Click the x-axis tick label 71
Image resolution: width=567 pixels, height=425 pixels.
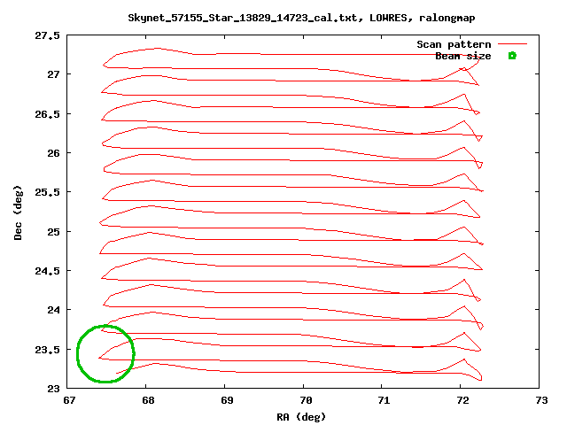pos(384,400)
